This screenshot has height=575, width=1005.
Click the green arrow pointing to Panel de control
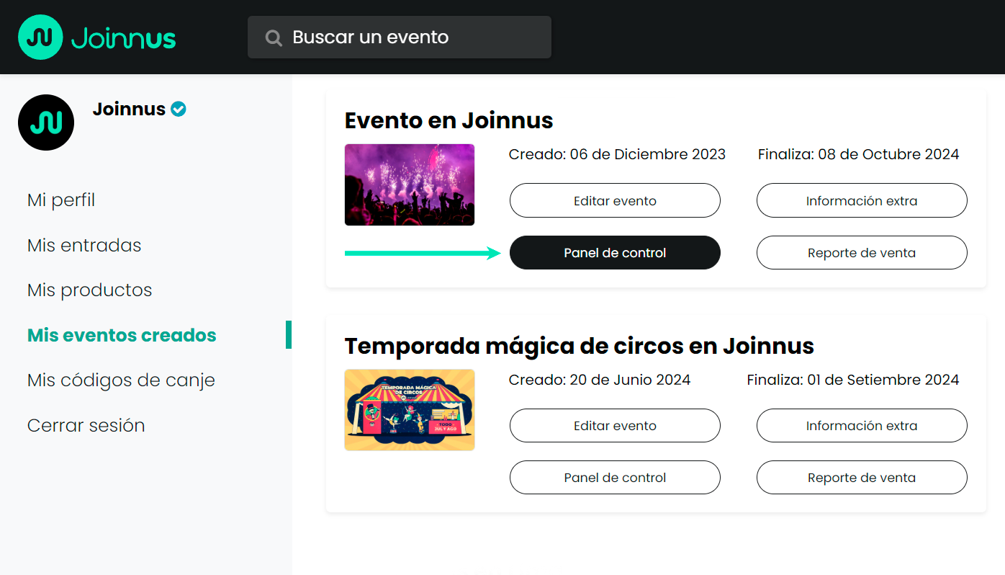click(x=423, y=253)
